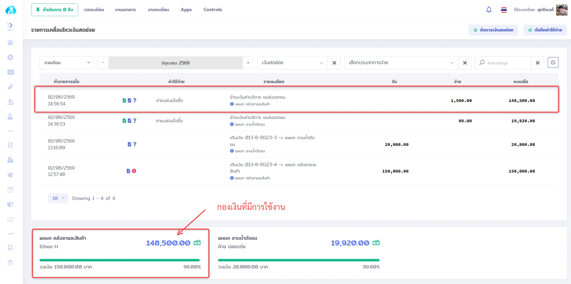571x284 pixels.
Task: Select the 20,000.00 received amount cell
Action: pyautogui.click(x=397, y=145)
